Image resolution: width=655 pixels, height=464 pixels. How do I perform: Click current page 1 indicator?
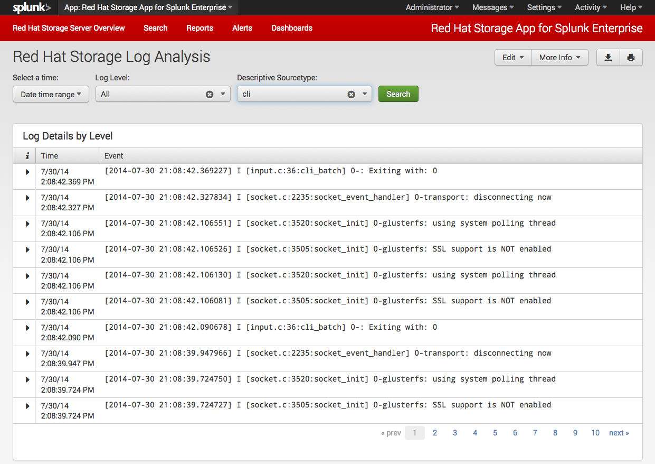[415, 433]
